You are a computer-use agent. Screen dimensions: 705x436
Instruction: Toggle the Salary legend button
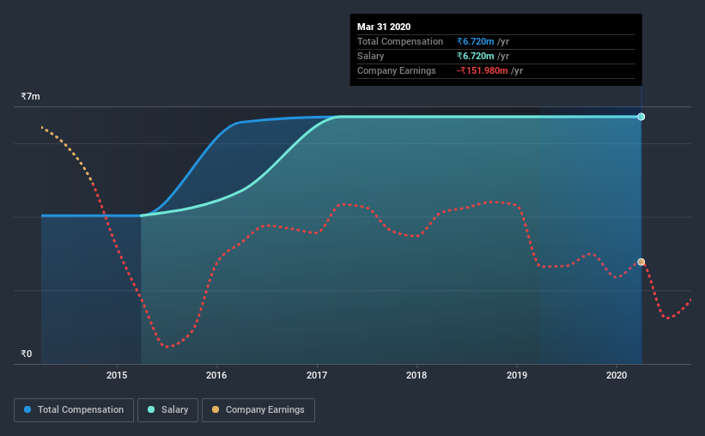pyautogui.click(x=167, y=410)
